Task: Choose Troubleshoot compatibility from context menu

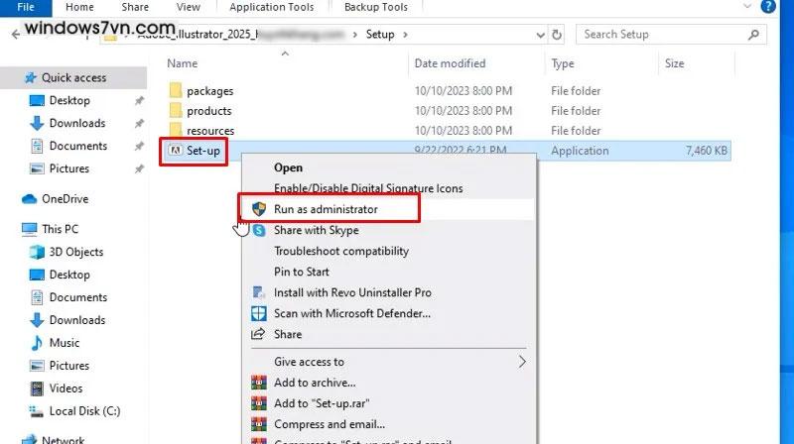Action: [340, 252]
